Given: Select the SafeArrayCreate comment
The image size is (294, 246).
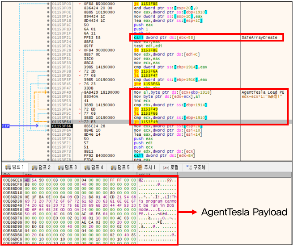Looking at the screenshot, I should pyautogui.click(x=260, y=38).
